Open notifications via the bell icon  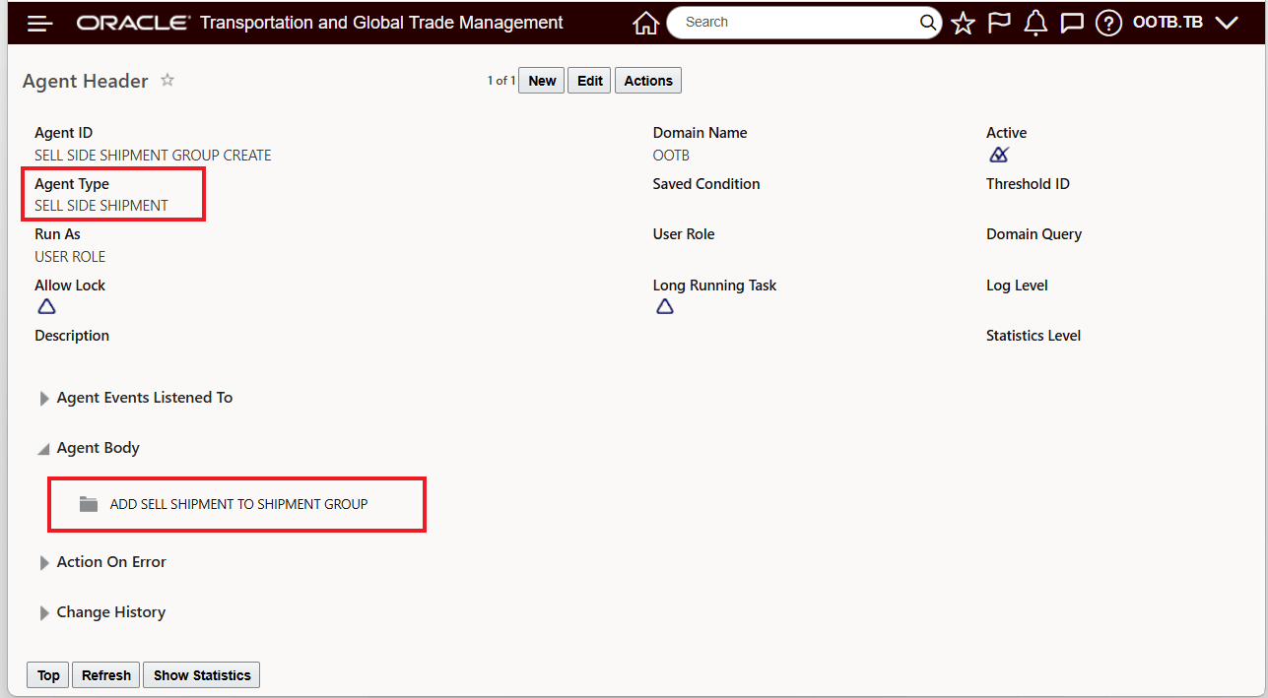[1035, 22]
